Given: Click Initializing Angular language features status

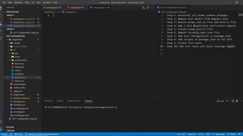Looking at the screenshot, I should click(42, 134).
